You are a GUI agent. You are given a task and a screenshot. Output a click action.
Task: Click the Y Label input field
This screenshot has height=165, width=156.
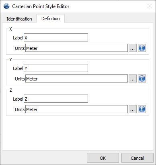(x=56, y=68)
